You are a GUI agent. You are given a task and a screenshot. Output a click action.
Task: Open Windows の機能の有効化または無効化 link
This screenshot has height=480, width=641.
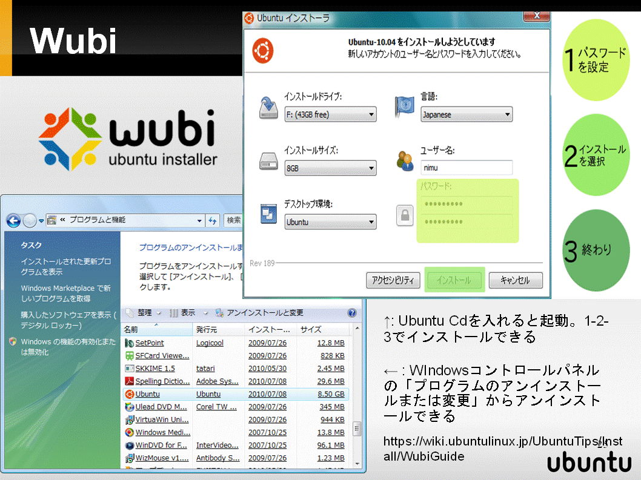coord(68,347)
